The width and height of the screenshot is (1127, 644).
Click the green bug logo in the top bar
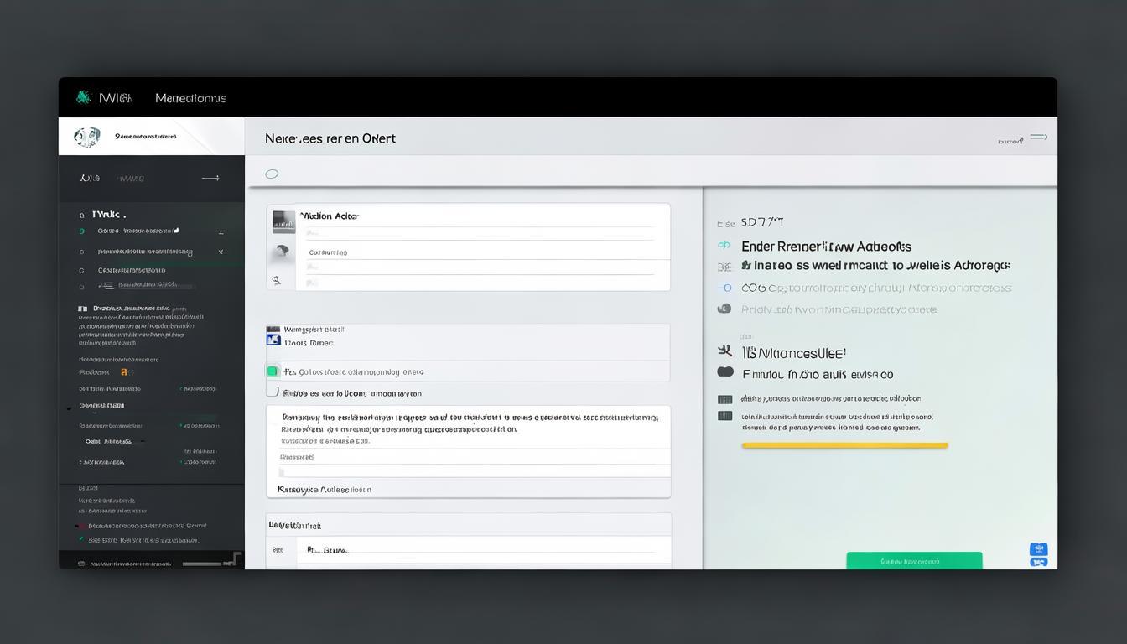click(x=83, y=97)
